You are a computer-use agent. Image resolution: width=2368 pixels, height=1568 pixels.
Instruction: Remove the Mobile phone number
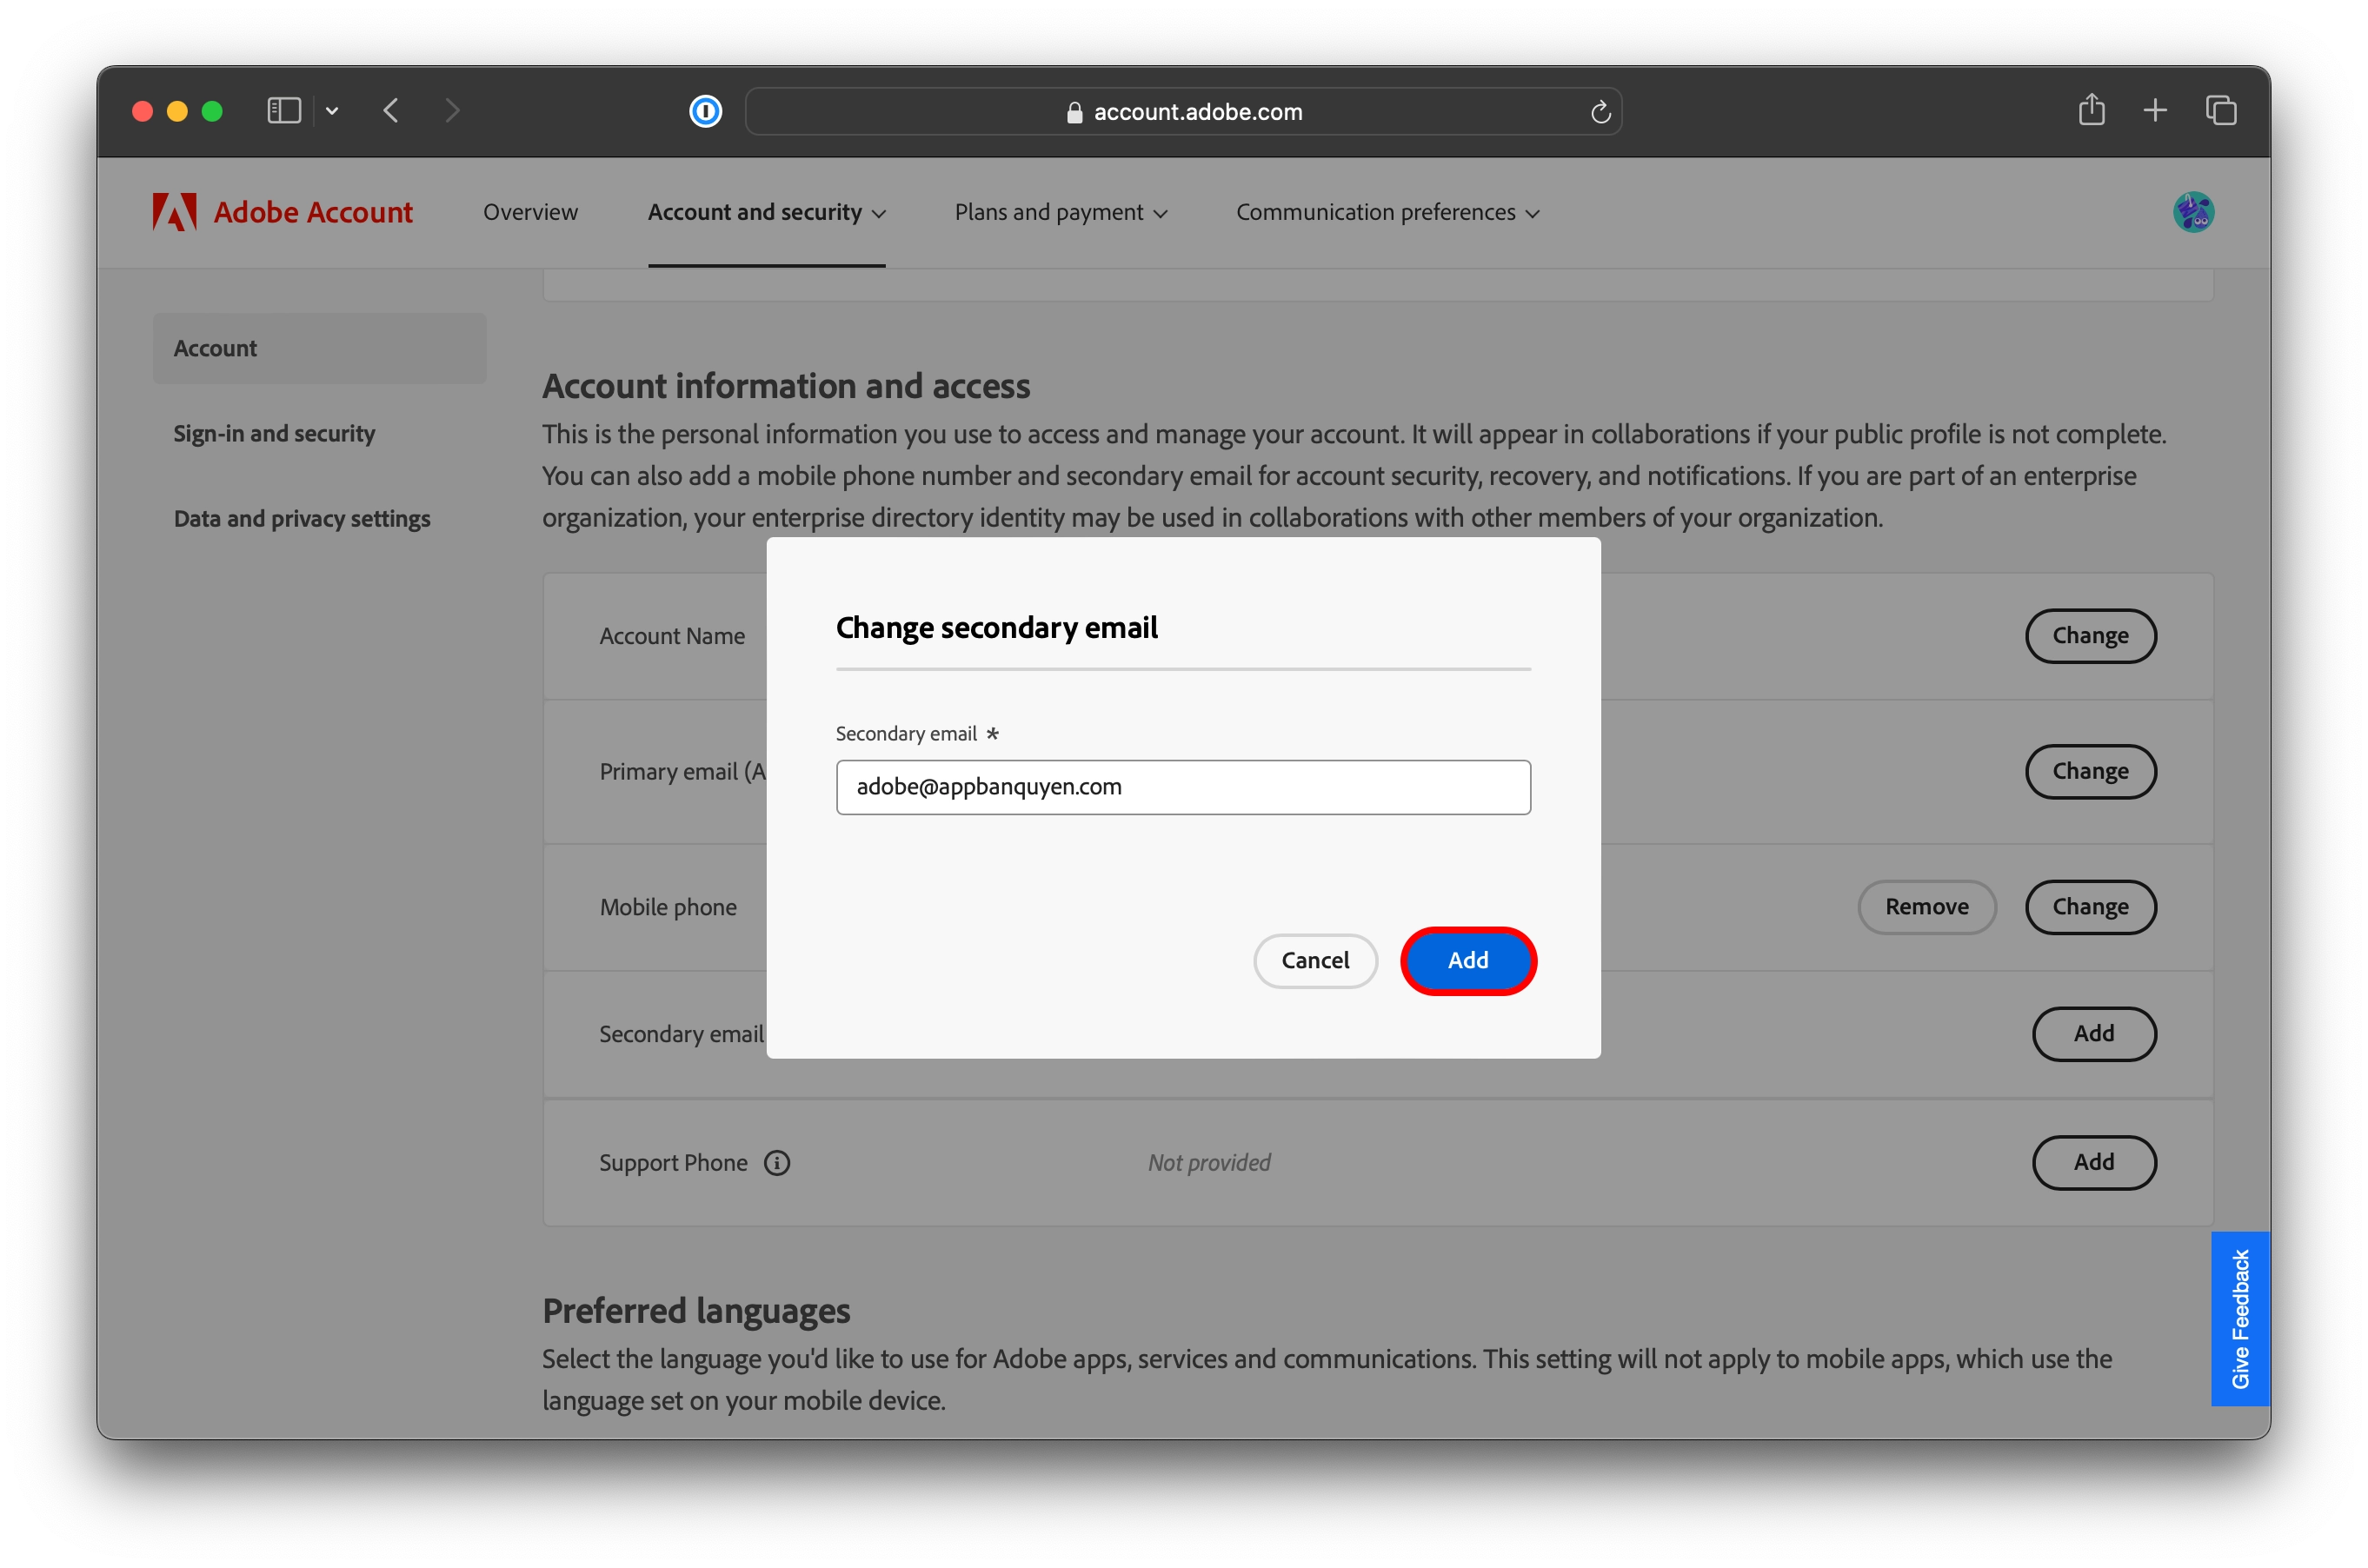click(x=1926, y=907)
